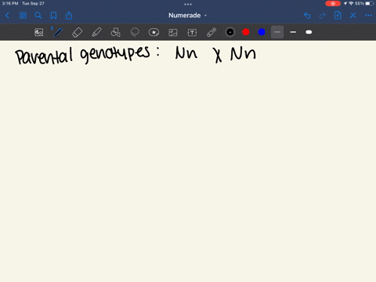Tap the battery status indicator
This screenshot has height=282, width=376.
(369, 3)
